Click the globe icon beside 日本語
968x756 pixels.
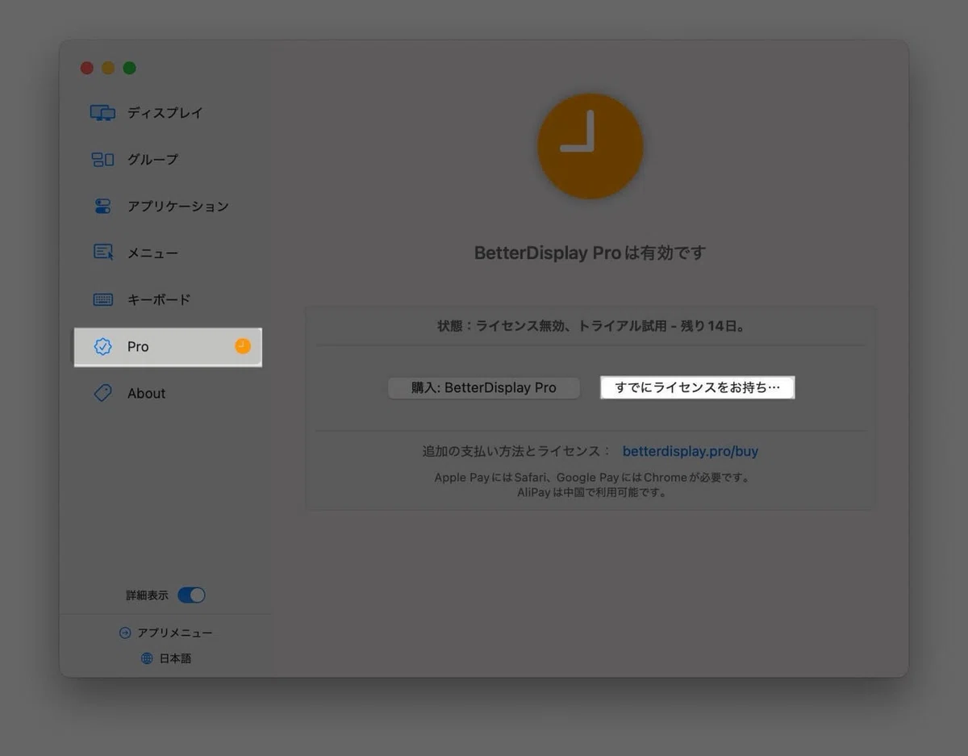click(x=147, y=658)
